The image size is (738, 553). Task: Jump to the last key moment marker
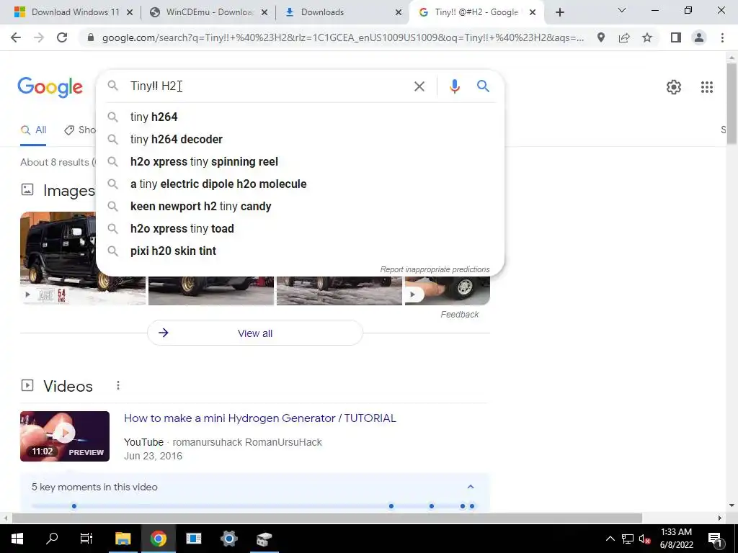coord(471,506)
